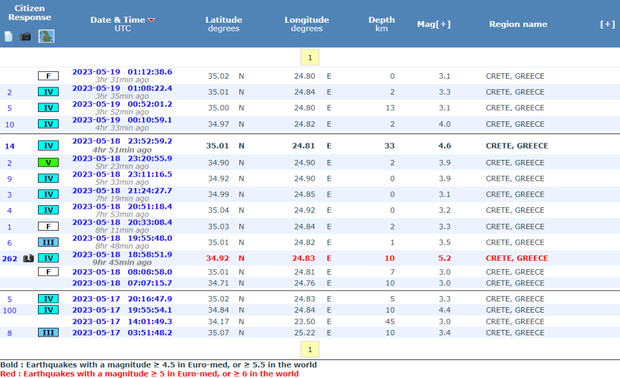Open the 2023-05-18 23:52:59.2 earthquake link
The image size is (620, 378).
click(122, 141)
